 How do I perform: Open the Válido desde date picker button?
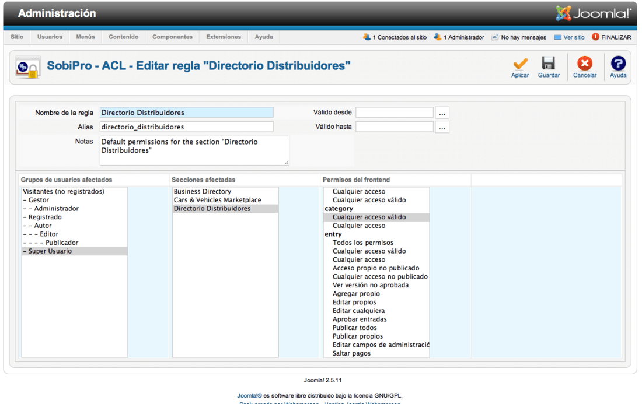click(442, 113)
